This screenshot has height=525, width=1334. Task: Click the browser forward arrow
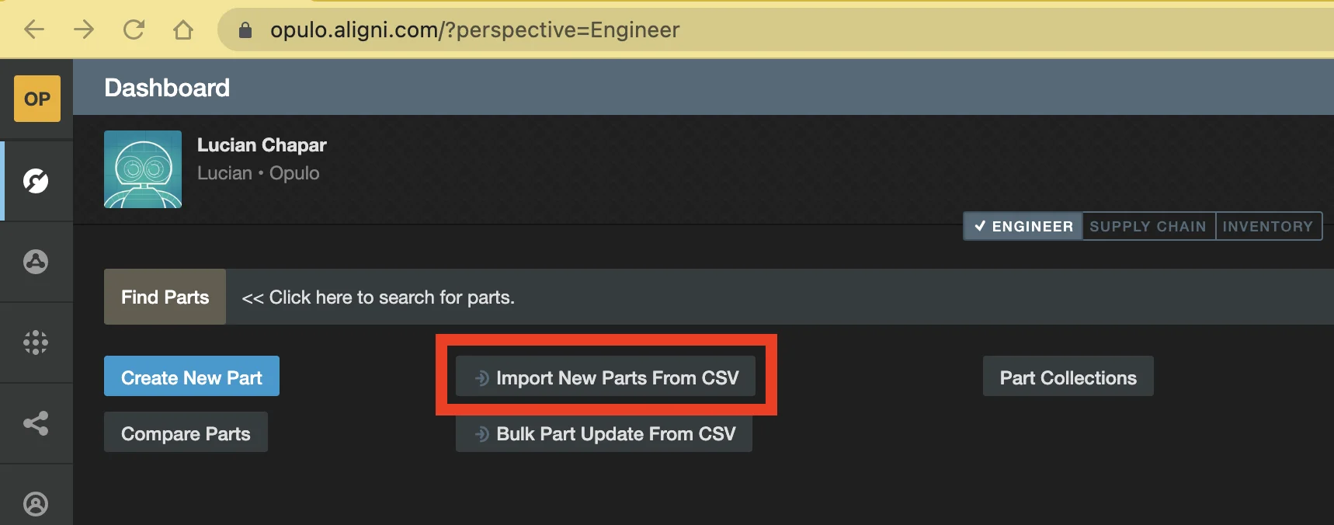coord(84,30)
